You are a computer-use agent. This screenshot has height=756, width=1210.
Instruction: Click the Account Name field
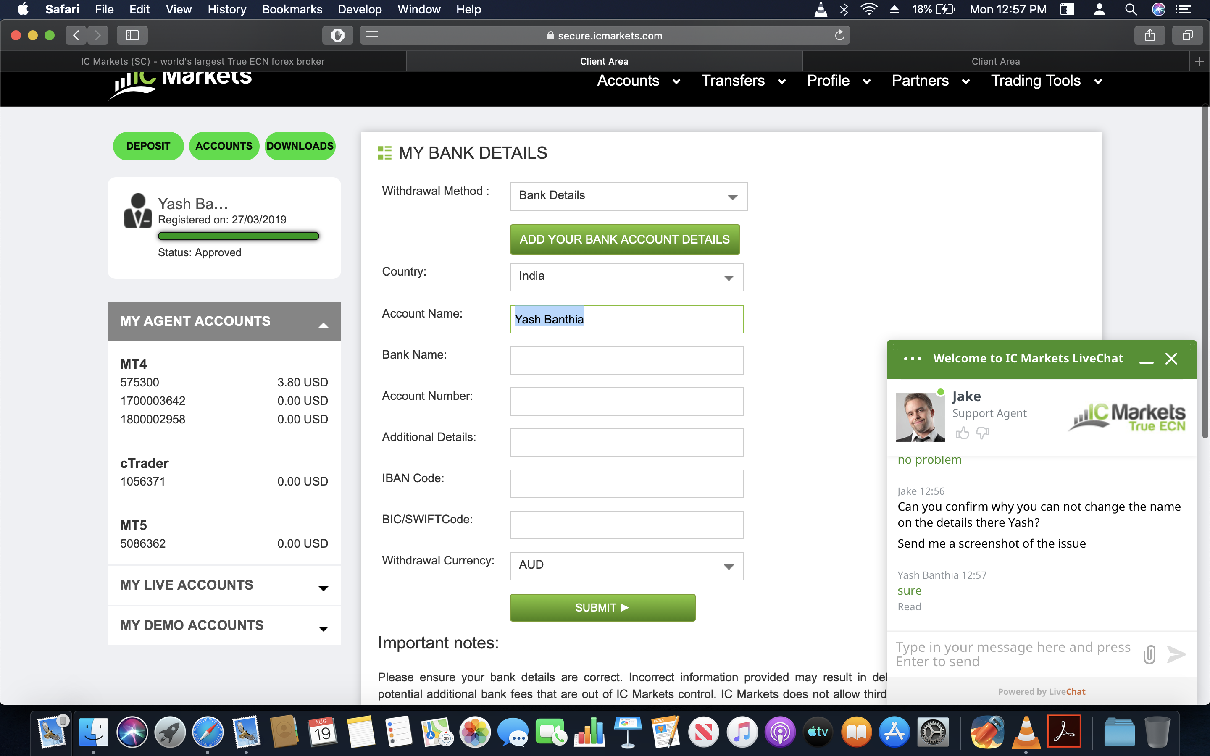tap(626, 319)
